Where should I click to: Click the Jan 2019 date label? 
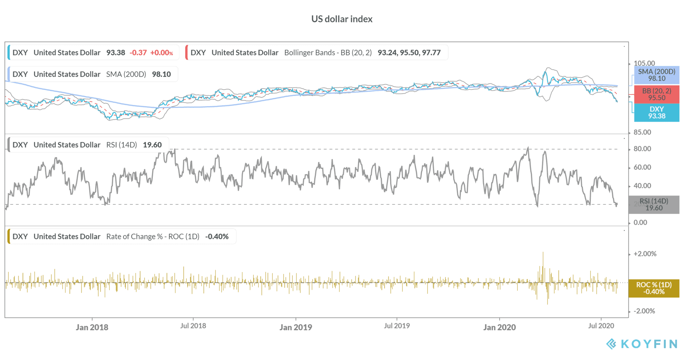click(296, 327)
